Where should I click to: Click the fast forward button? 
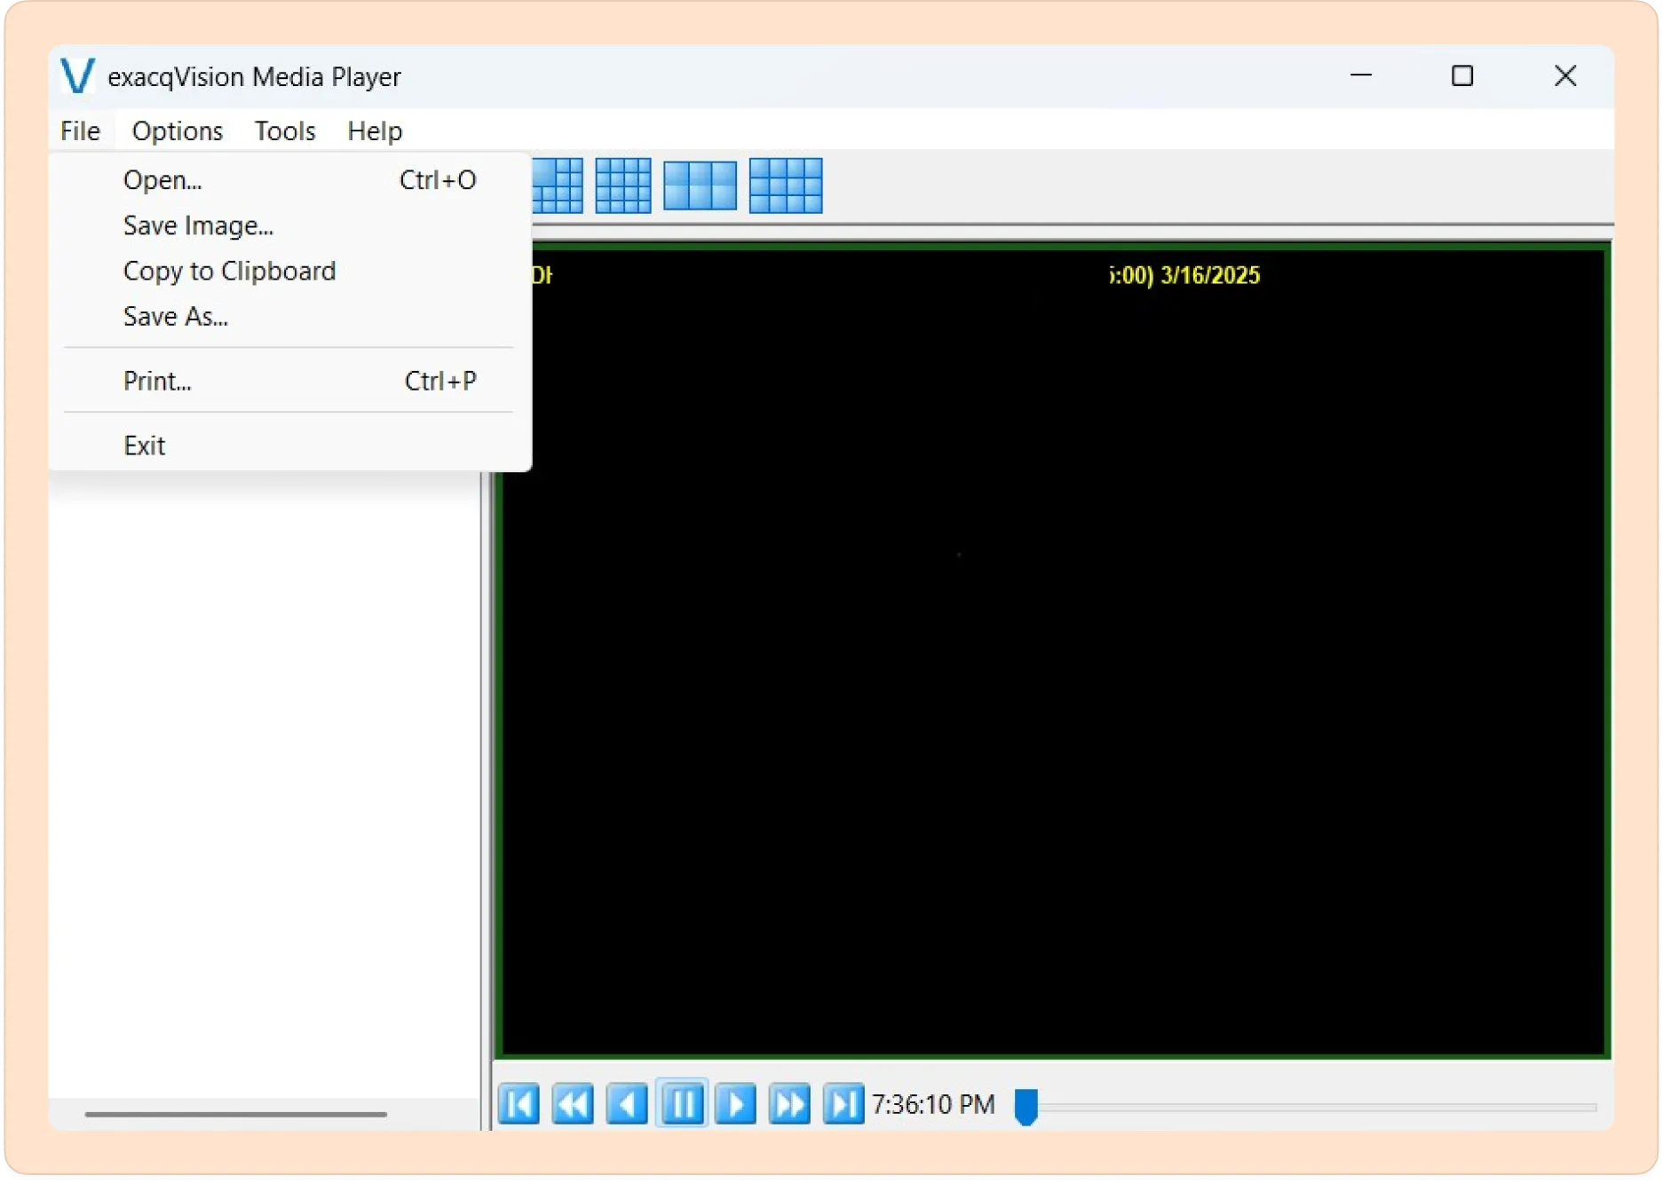tap(790, 1106)
